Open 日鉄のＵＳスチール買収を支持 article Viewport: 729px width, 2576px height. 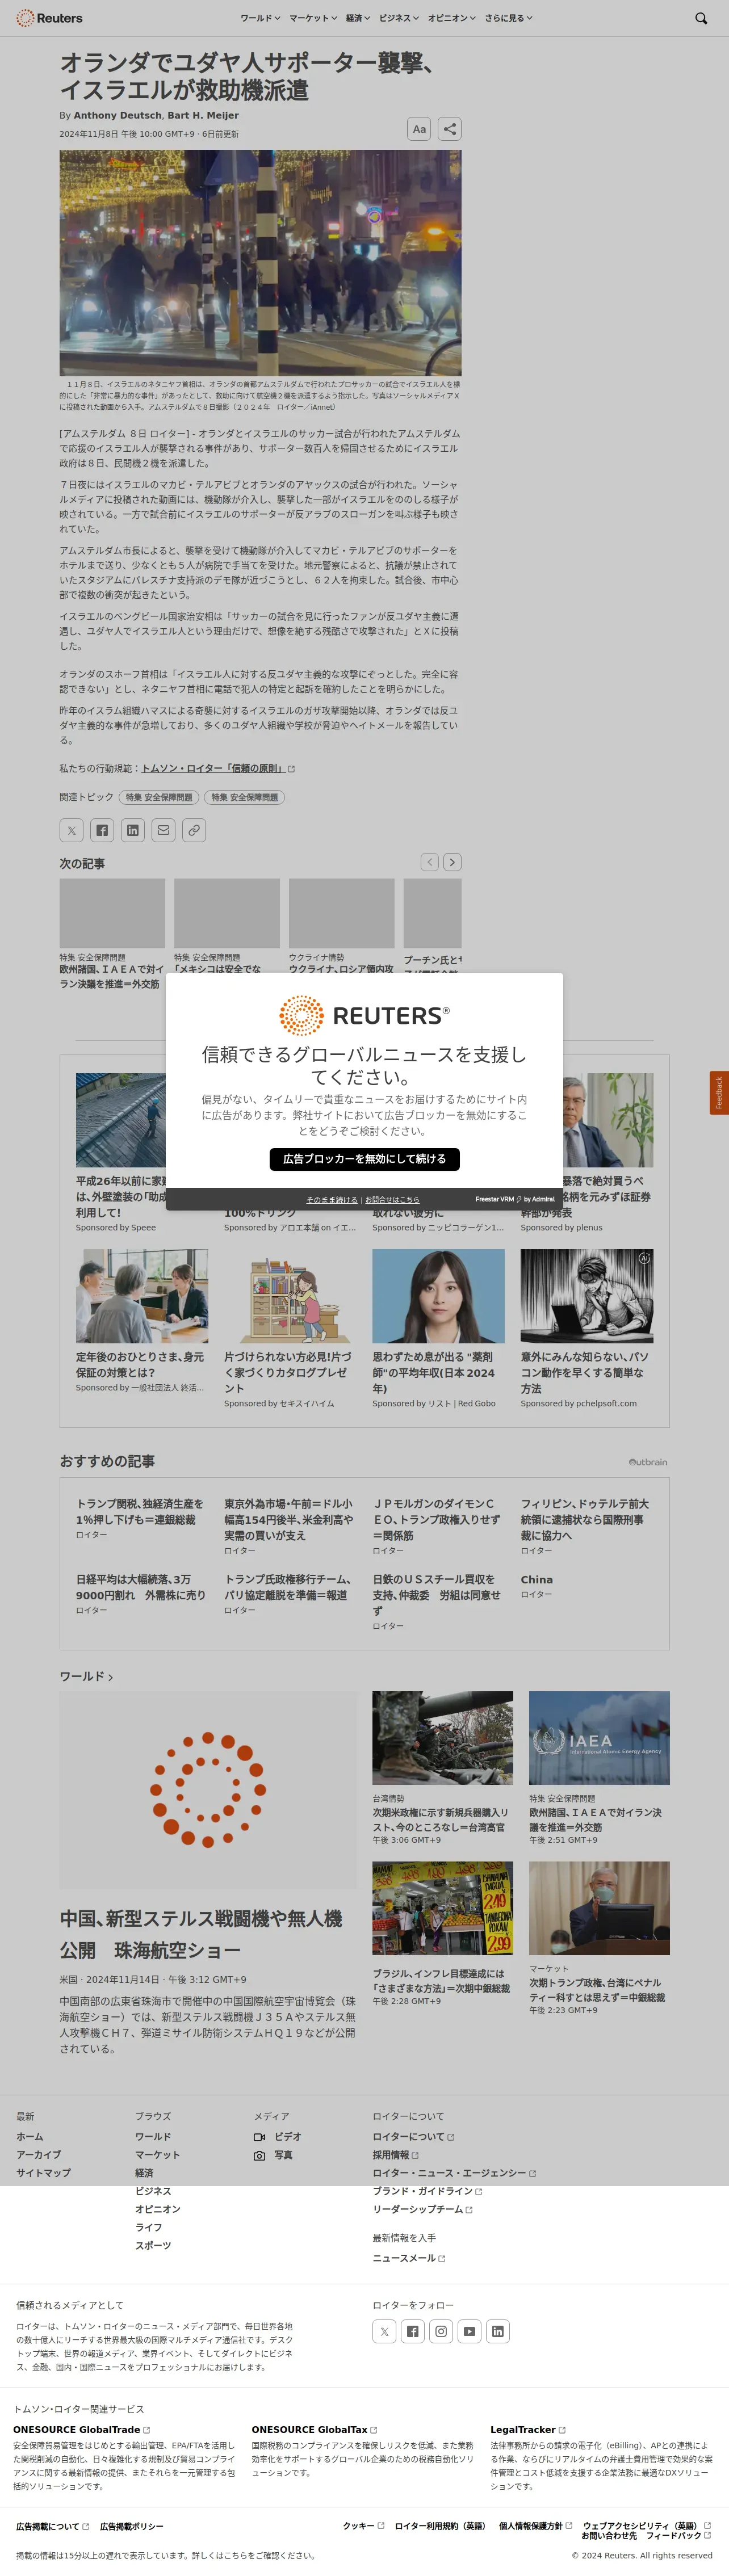(436, 1595)
